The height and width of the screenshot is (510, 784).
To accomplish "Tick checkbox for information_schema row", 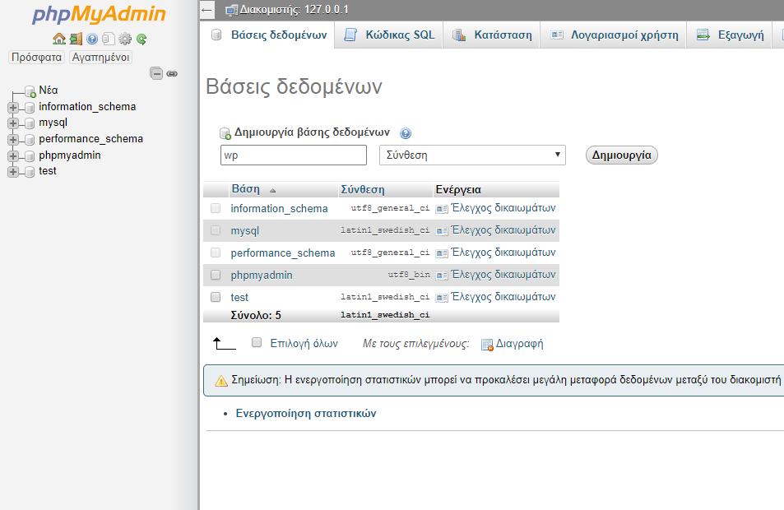I will click(x=216, y=208).
